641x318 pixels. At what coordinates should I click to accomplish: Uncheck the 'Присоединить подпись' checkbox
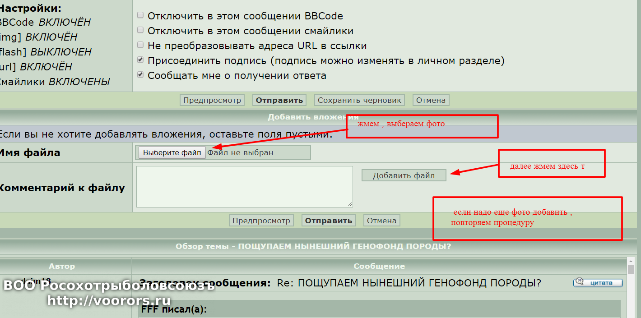point(140,60)
